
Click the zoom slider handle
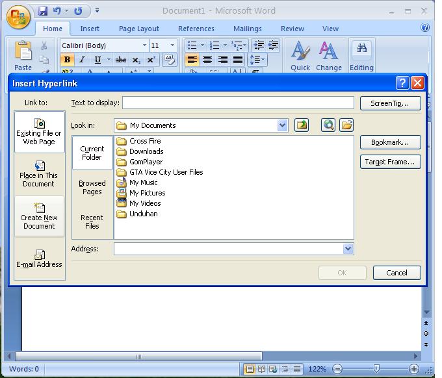pos(376,368)
